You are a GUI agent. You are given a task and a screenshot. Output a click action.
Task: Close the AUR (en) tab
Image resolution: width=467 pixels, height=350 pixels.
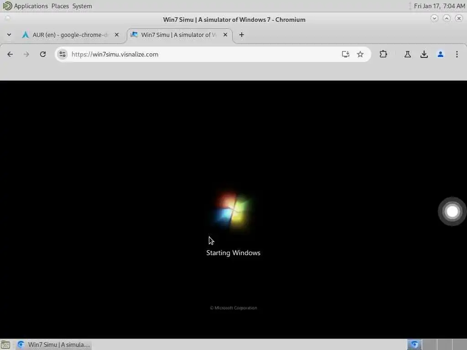point(117,35)
